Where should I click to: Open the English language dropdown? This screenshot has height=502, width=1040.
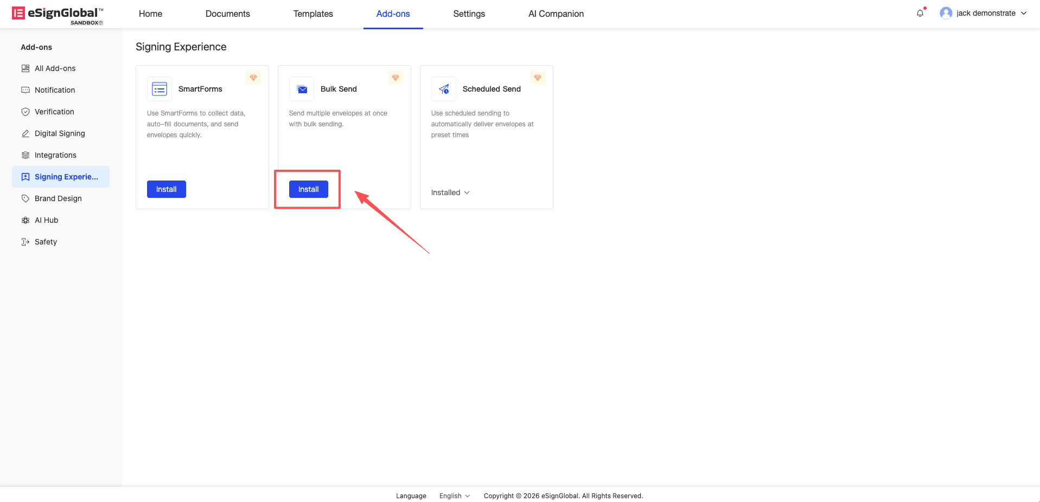tap(455, 496)
